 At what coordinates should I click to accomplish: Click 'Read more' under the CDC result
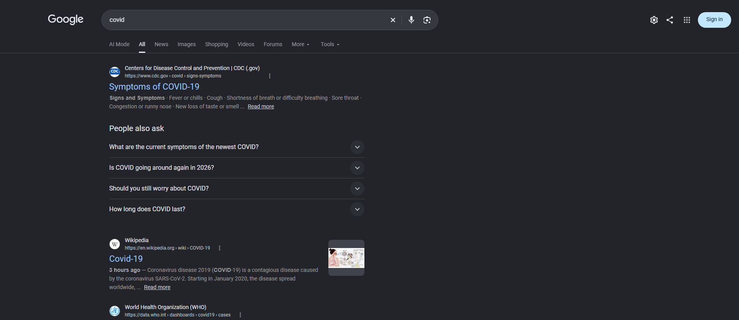[261, 106]
